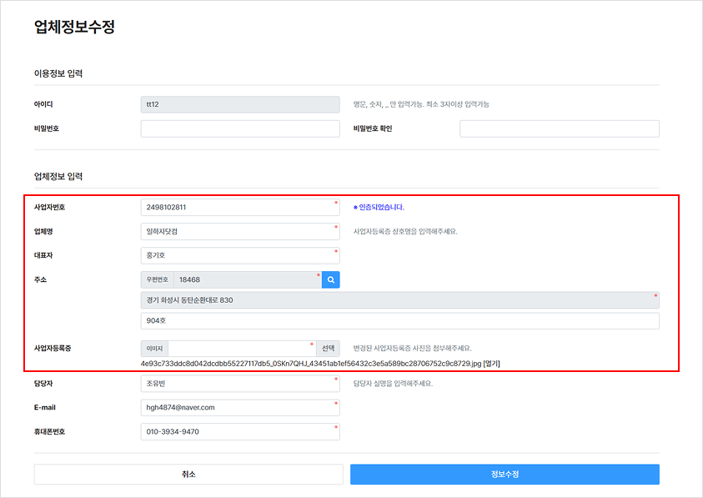Click the 담당자 field showing 조유빈
Image resolution: width=703 pixels, height=498 pixels.
click(240, 384)
